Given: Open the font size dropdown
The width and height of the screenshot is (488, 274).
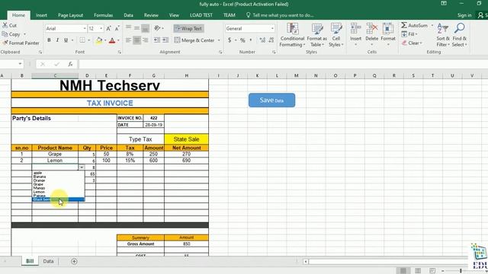Looking at the screenshot, I should (x=101, y=29).
